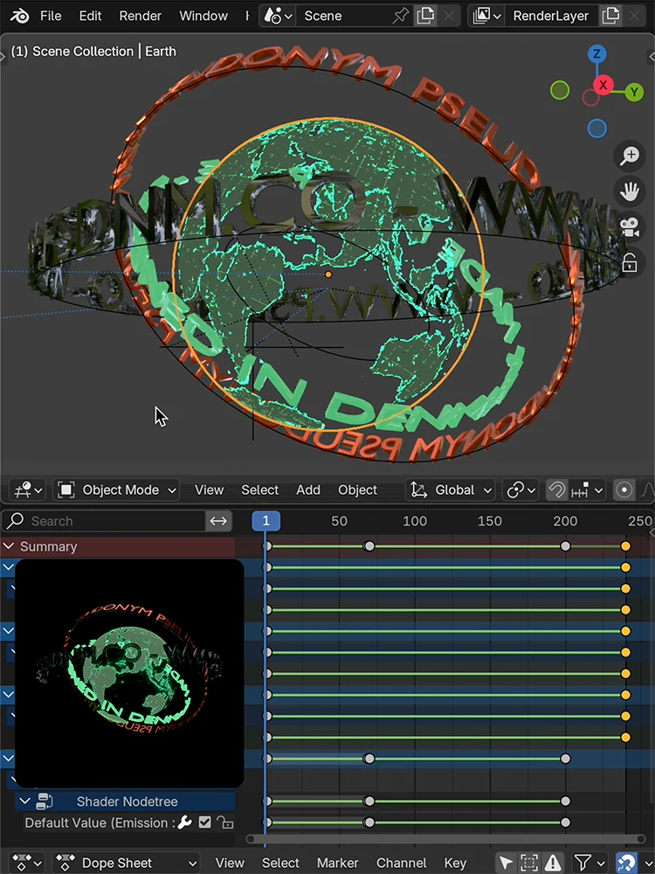Open the dope sheet Select menu
Image resolution: width=655 pixels, height=874 pixels.
tap(280, 864)
